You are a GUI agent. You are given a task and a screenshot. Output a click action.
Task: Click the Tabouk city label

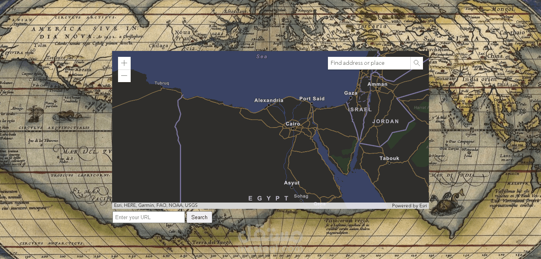[389, 158]
